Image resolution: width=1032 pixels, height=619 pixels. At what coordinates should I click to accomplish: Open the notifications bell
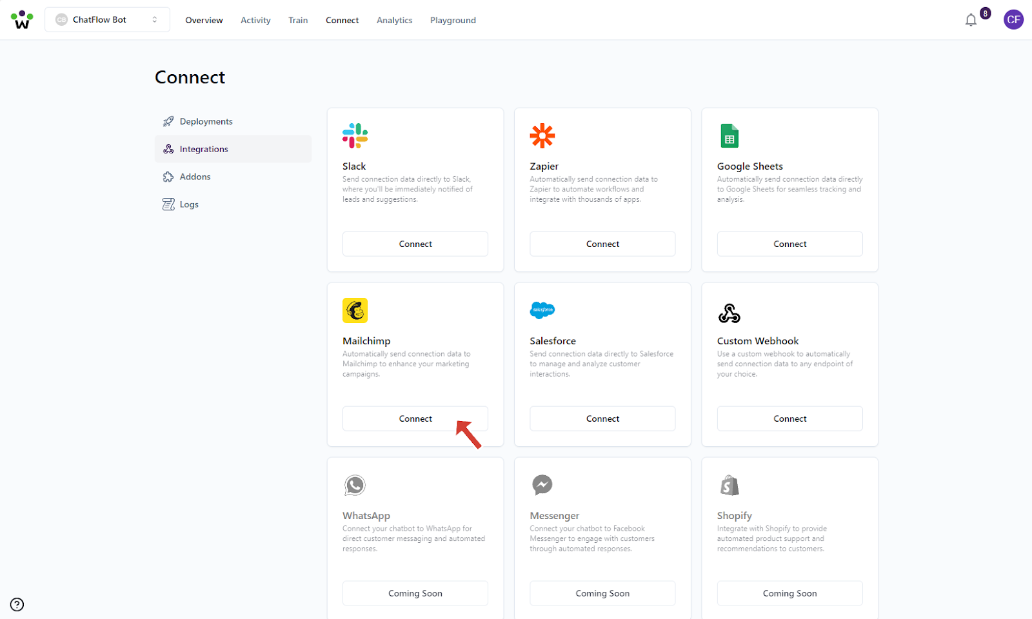click(x=971, y=20)
